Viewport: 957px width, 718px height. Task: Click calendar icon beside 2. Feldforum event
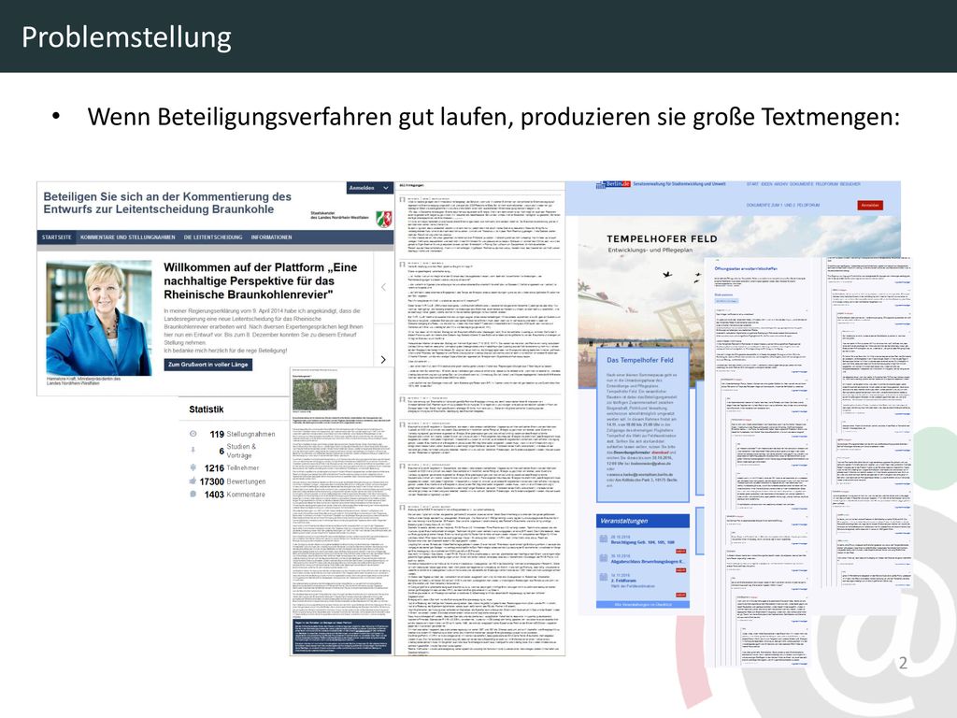[603, 578]
